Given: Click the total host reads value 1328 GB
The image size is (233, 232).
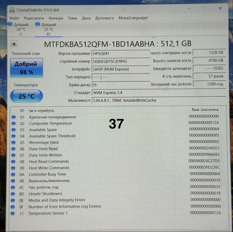Looking at the screenshot, I should pyautogui.click(x=209, y=52).
